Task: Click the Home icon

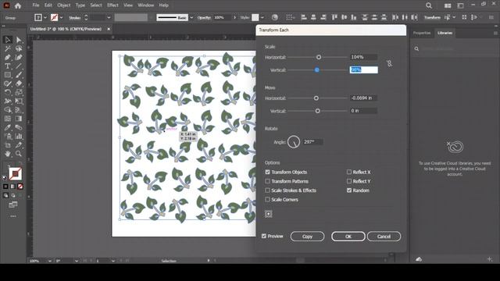Action: (18, 5)
